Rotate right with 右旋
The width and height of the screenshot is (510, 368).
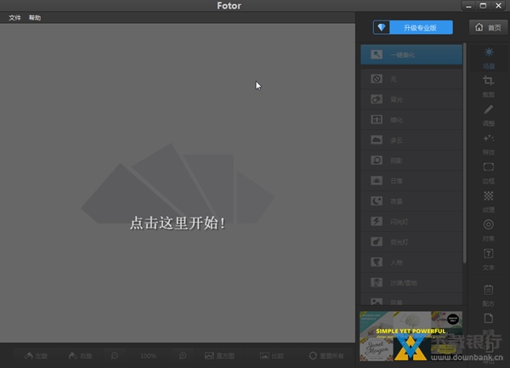pos(81,356)
